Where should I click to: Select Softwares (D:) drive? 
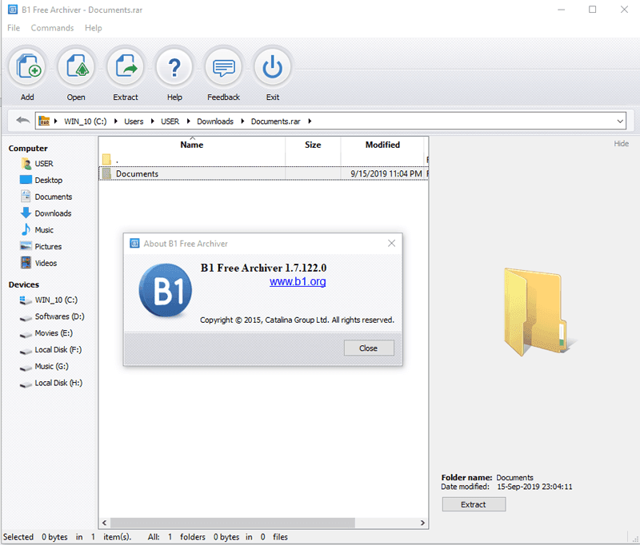(x=52, y=316)
